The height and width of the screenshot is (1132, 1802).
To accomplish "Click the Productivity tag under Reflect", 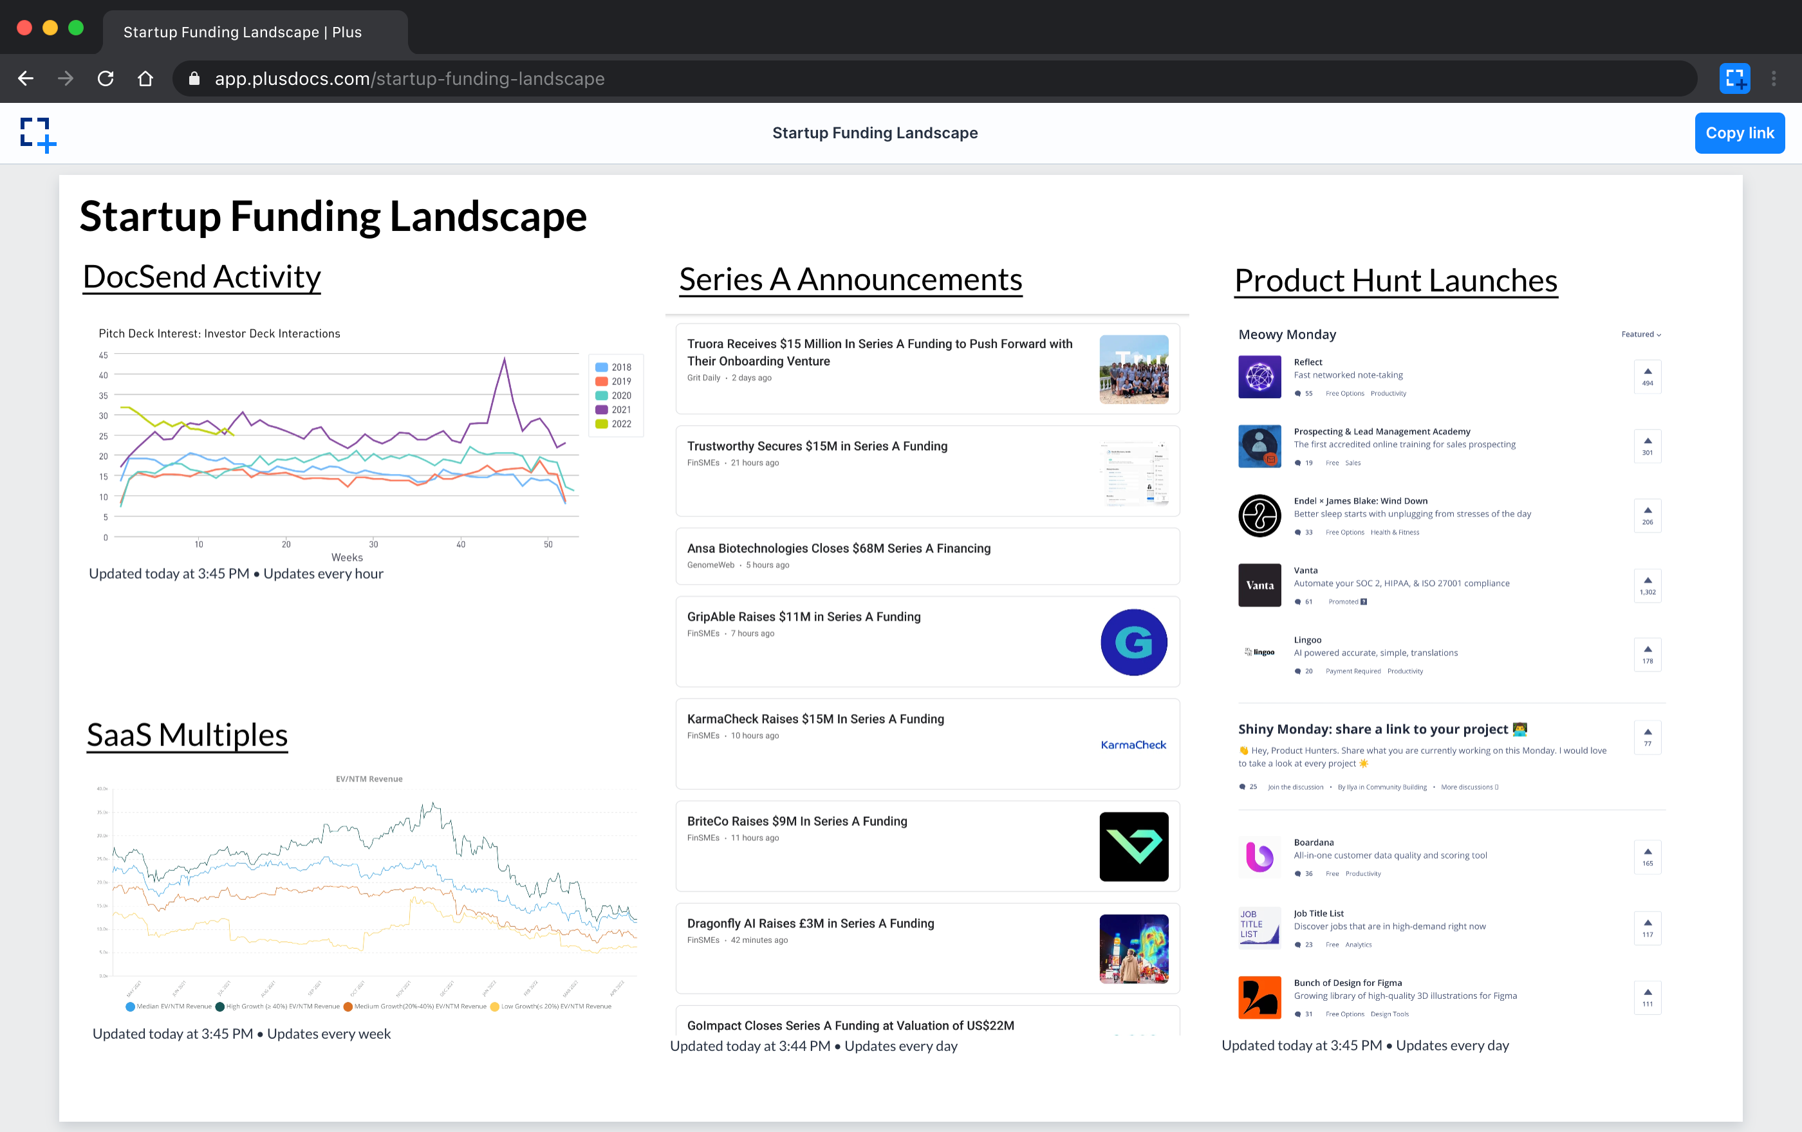I will 1388,393.
